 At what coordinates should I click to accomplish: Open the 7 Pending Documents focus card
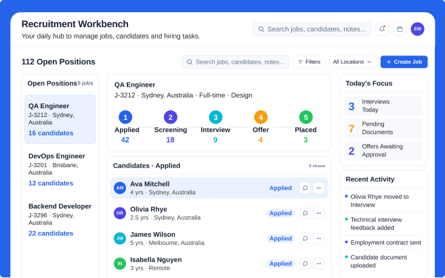point(383,129)
